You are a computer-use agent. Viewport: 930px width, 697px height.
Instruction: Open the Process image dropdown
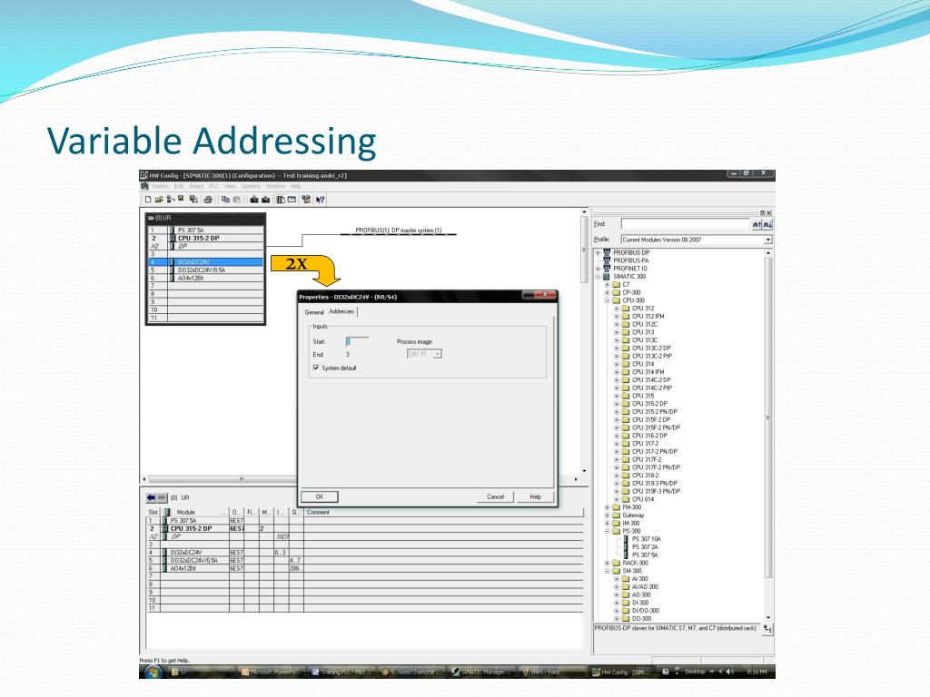point(437,354)
